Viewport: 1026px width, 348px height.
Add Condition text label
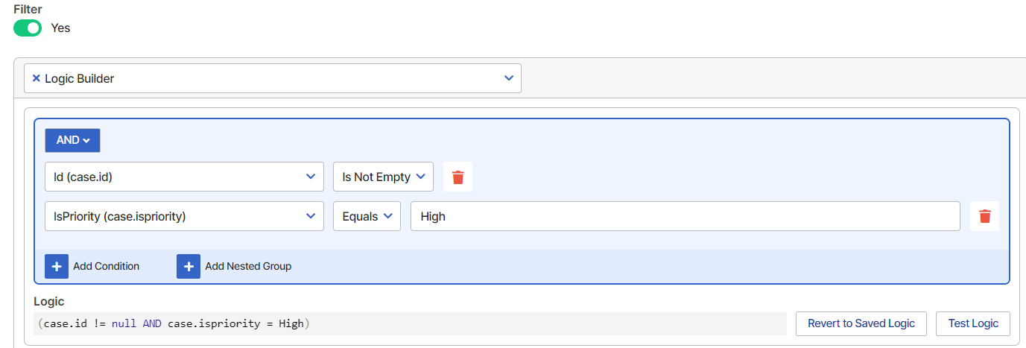106,266
